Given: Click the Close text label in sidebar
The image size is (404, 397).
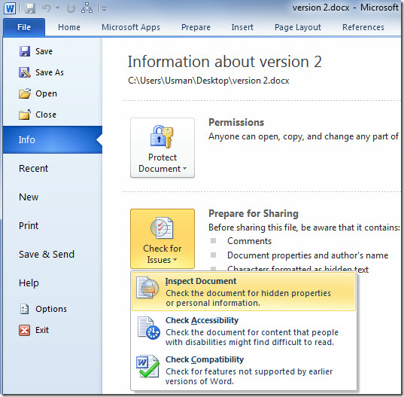Looking at the screenshot, I should click(x=46, y=115).
